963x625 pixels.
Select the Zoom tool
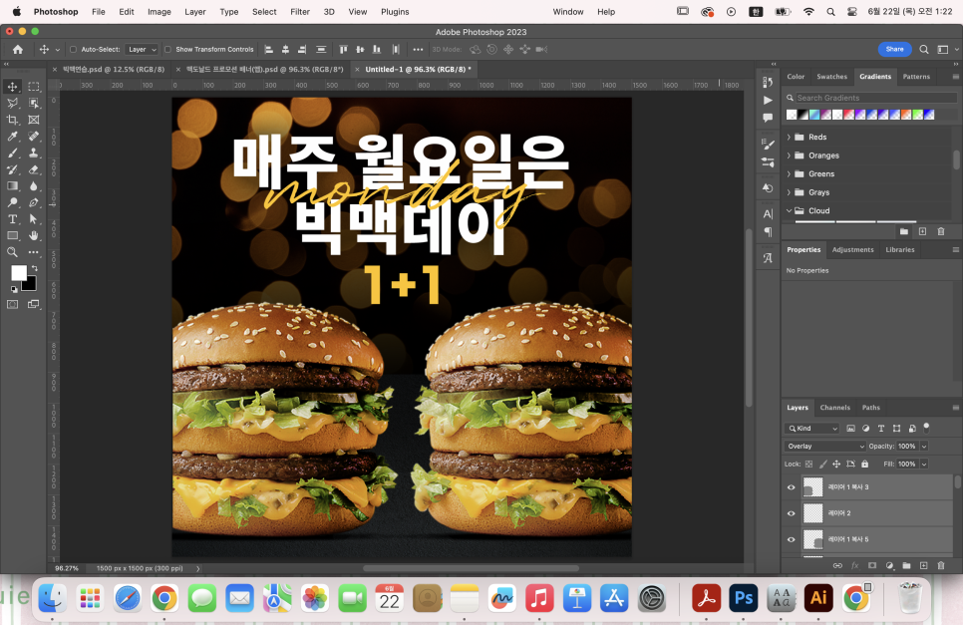[x=12, y=252]
